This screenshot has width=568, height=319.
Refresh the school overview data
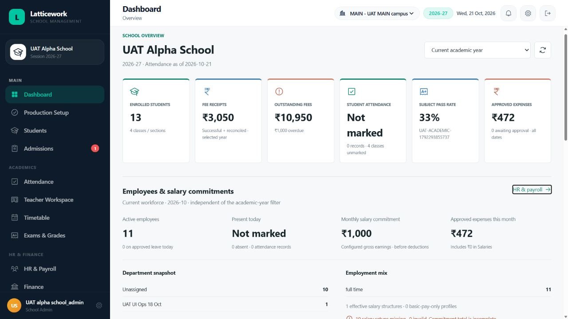click(x=543, y=50)
